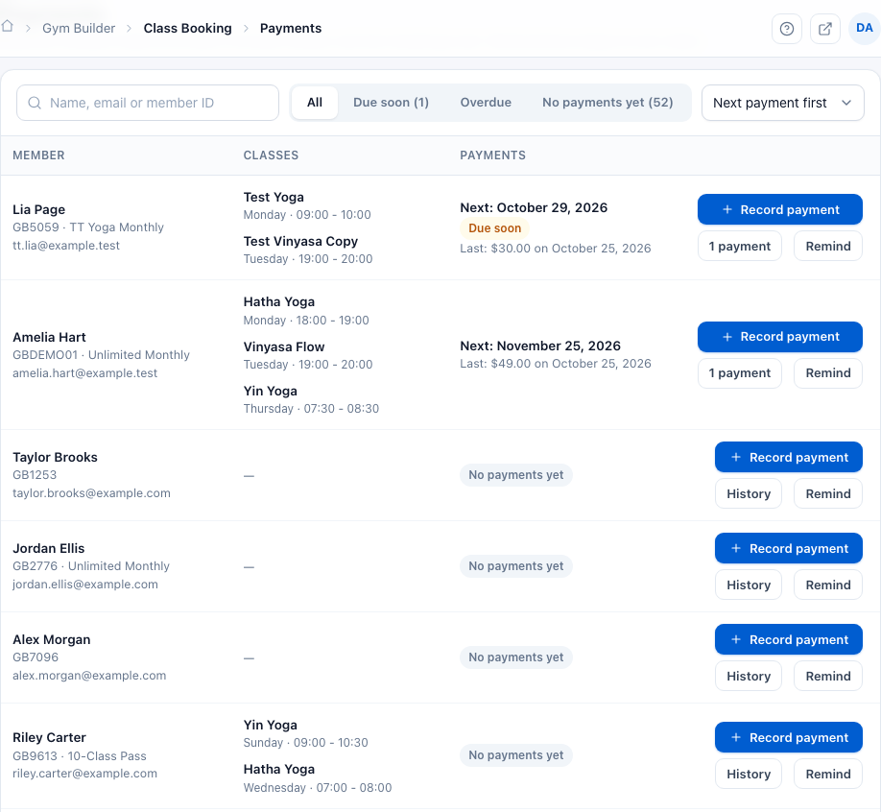The image size is (881, 812).
Task: Show No payments yet (52) tab
Action: [x=607, y=103]
